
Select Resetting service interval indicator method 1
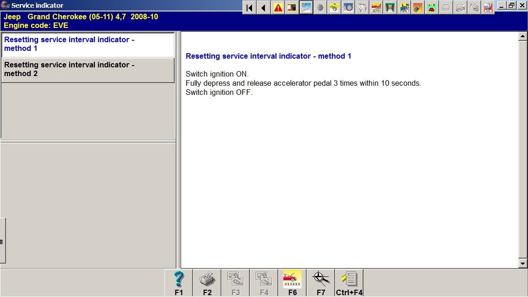(88, 44)
